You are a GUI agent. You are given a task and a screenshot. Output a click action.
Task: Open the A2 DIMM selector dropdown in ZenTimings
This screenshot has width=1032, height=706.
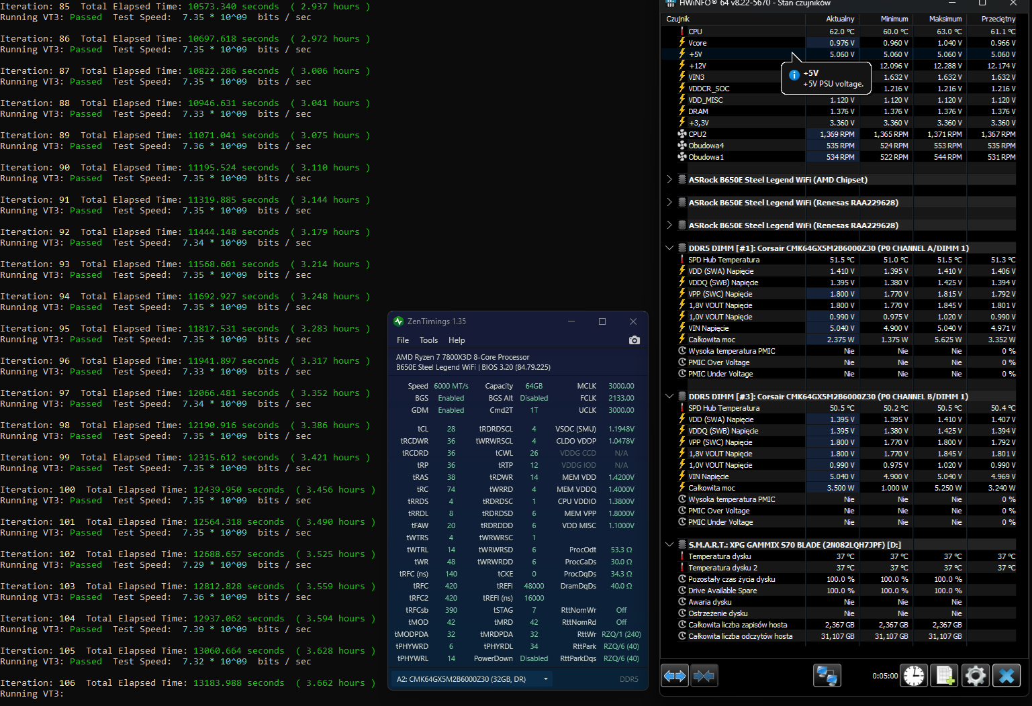click(x=472, y=679)
